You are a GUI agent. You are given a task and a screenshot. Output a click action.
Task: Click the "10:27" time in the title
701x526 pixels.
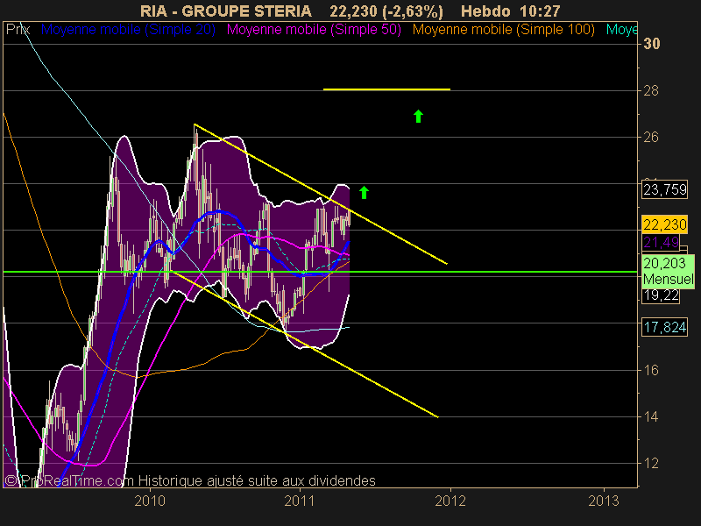click(x=540, y=11)
